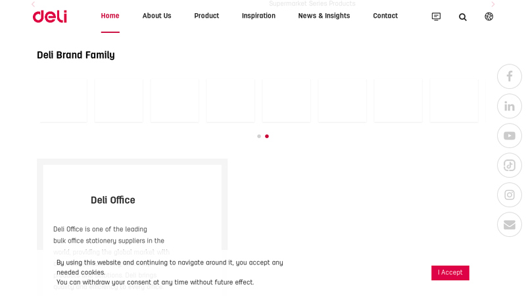Click the top banner previous arrow
The image size is (526, 296).
click(x=34, y=5)
